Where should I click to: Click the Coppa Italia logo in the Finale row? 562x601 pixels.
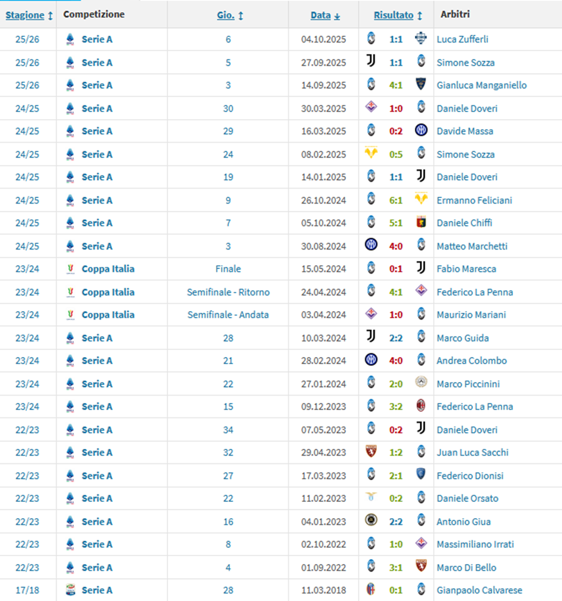tap(70, 269)
